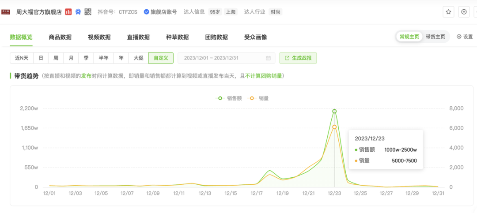Select 常规主页 view toggle
Viewport: 477px width, 213px height.
click(x=409, y=37)
